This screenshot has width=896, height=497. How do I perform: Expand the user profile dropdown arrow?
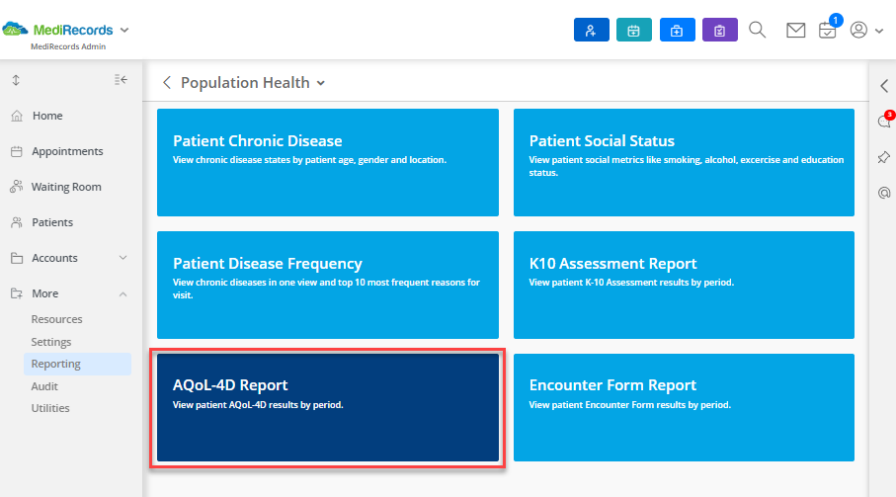coord(879,31)
